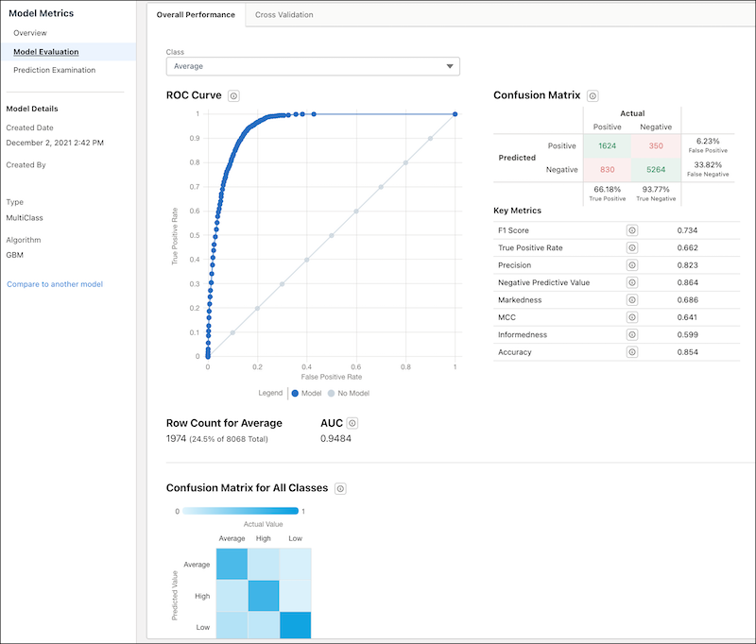Open the Confusion Matrix info icon
The width and height of the screenshot is (756, 644).
[593, 96]
